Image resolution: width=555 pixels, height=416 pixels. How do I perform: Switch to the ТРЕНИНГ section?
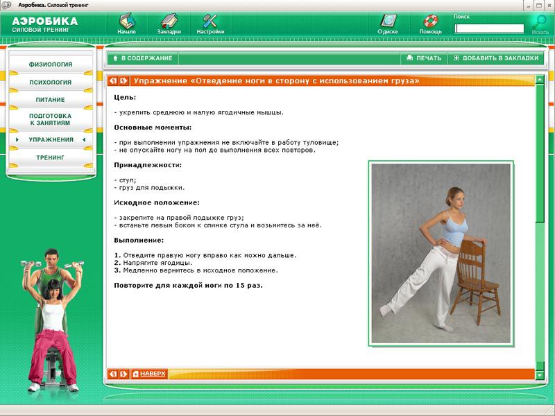pos(51,158)
